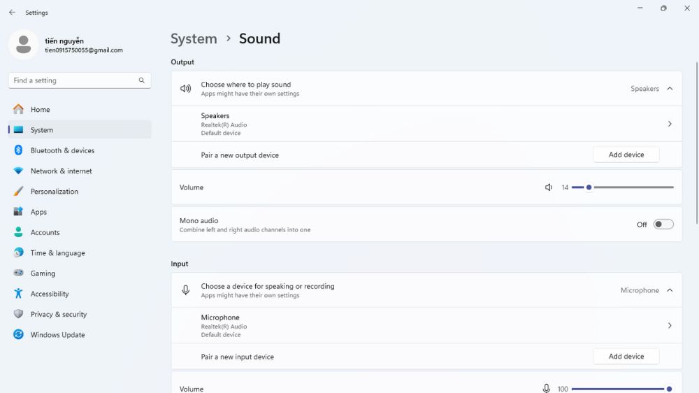Click Add device for input pairing

626,357
